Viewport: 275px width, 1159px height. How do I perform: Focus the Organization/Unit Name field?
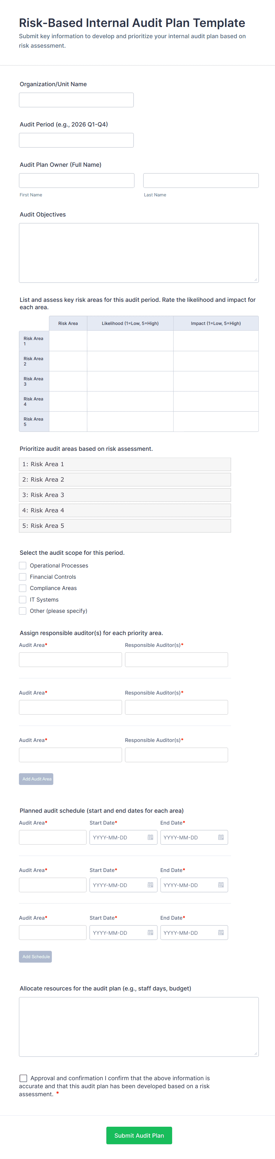[76, 100]
